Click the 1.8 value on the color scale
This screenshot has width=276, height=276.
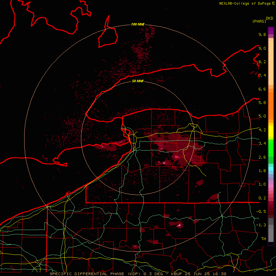click(x=262, y=171)
